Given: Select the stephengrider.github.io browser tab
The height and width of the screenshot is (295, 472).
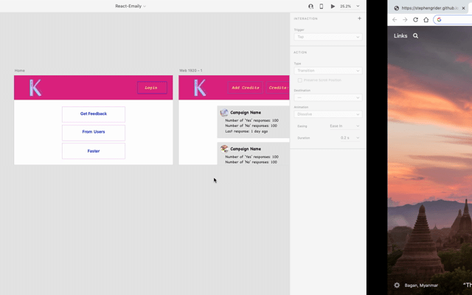Looking at the screenshot, I should (429, 8).
